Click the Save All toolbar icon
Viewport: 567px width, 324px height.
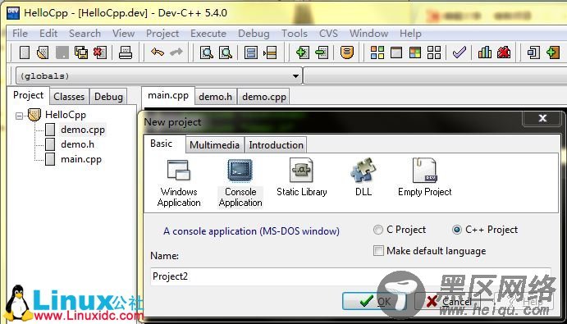pyautogui.click(x=81, y=52)
